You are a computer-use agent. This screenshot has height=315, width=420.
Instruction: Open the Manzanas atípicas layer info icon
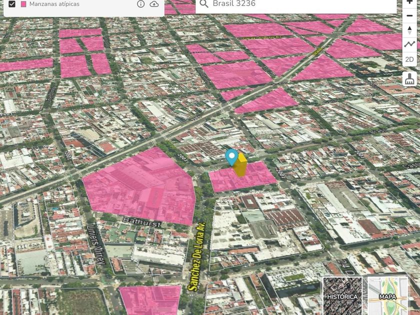click(141, 4)
